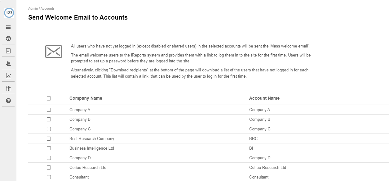
Task: Tick the Coffee Research Ltd checkbox
Action: [x=49, y=168]
